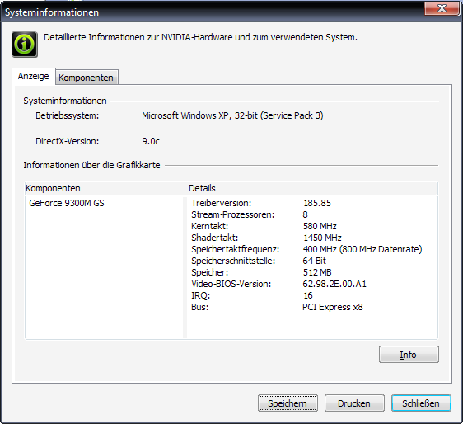This screenshot has height=424, width=463.
Task: Click the Treiberversion label
Action: tap(222, 203)
